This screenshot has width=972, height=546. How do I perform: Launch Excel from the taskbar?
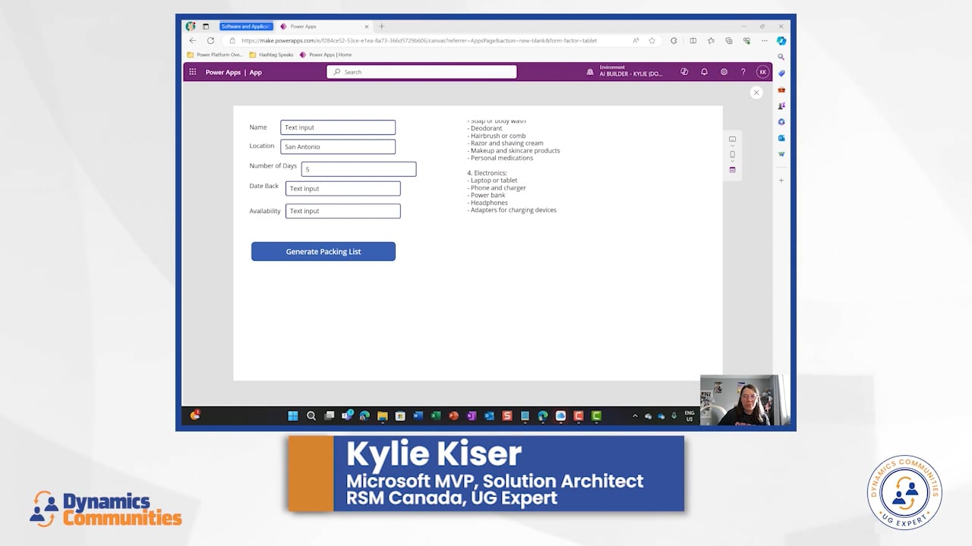434,416
